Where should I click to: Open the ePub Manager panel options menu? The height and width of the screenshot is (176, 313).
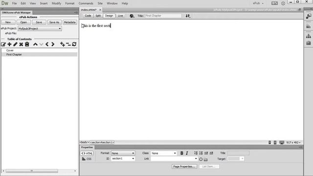[x=76, y=12]
